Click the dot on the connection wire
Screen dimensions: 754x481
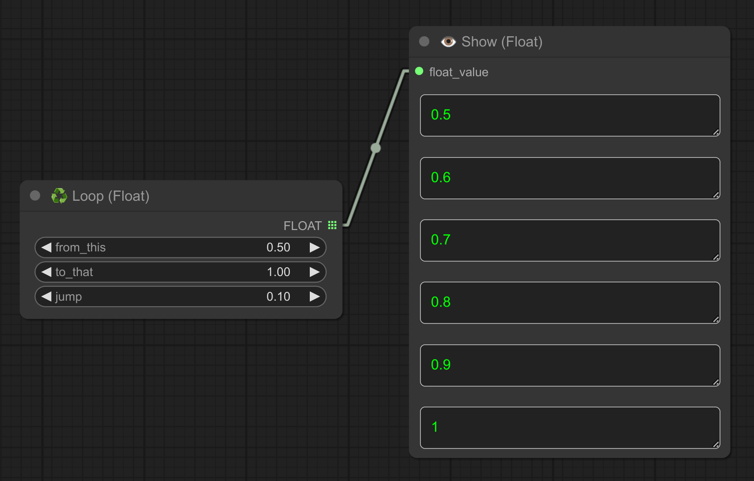(376, 147)
